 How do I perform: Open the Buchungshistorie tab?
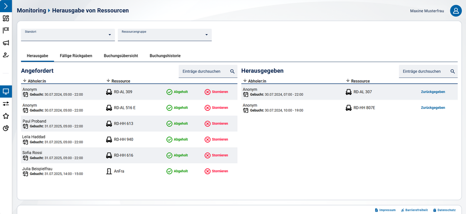pos(165,56)
